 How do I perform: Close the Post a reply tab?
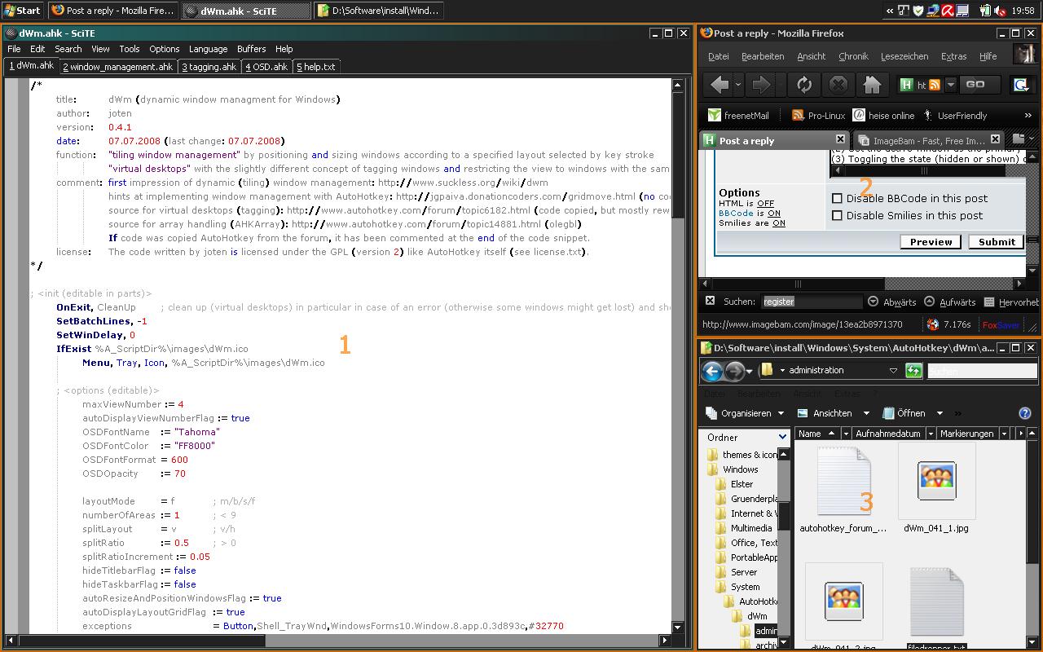pyautogui.click(x=840, y=139)
